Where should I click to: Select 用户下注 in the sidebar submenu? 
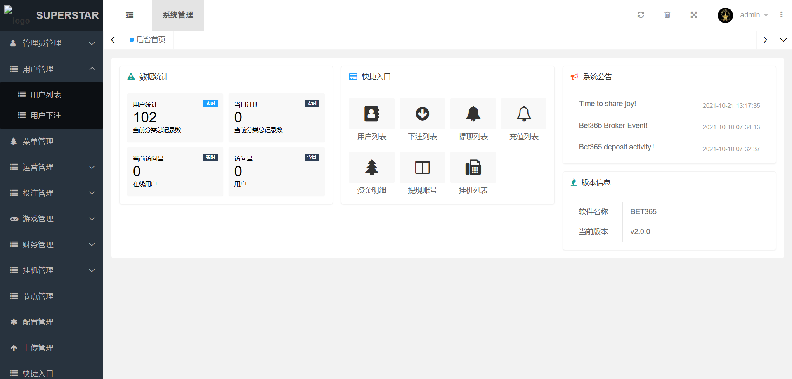pyautogui.click(x=46, y=116)
